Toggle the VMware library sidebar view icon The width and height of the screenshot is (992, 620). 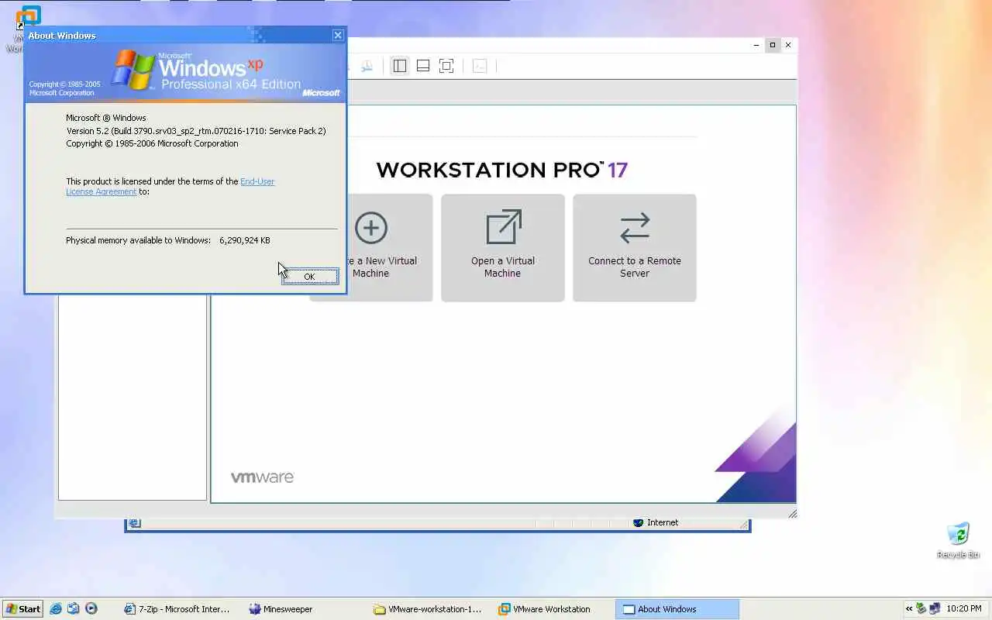tap(400, 66)
